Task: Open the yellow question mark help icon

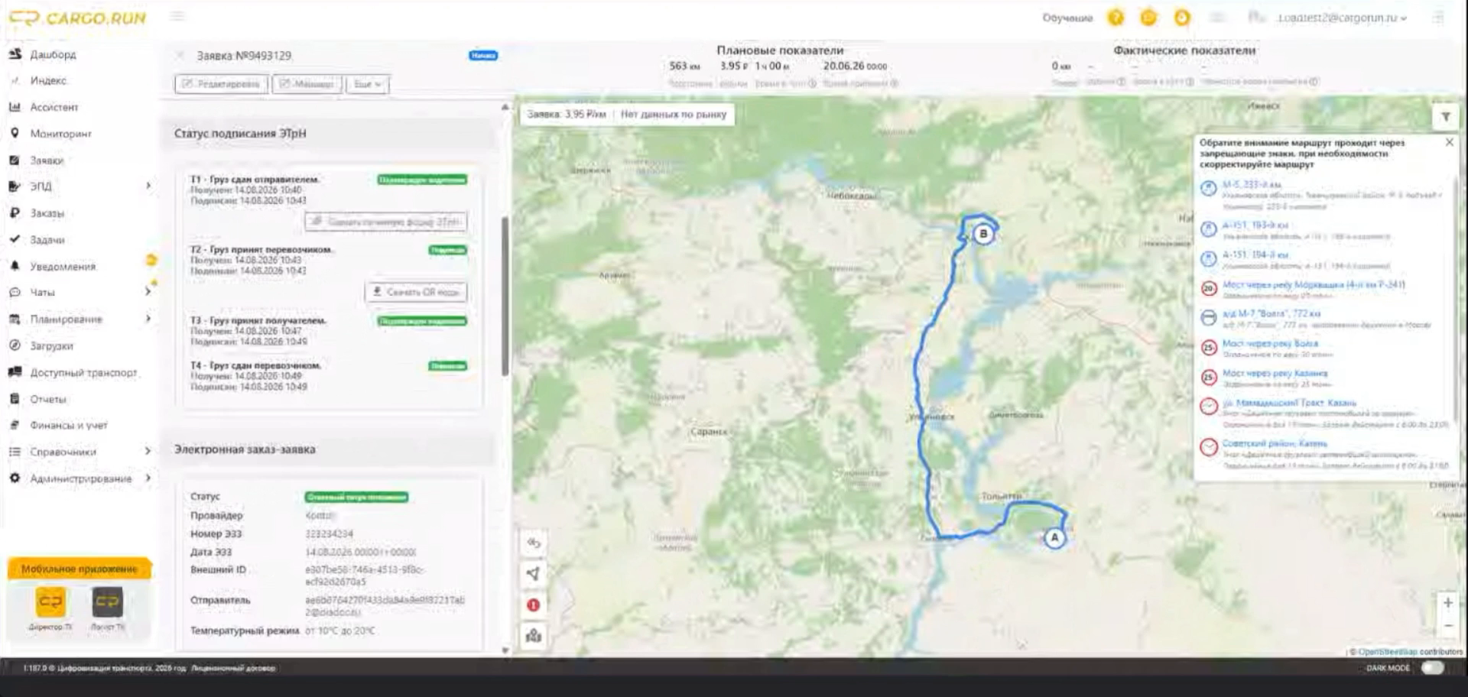Action: (x=1116, y=18)
